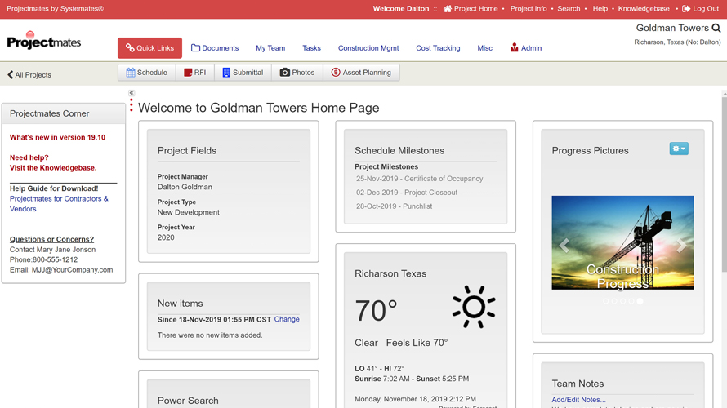Viewport: 727px width, 408px height.
Task: Click the Power Search heading
Action: pyautogui.click(x=188, y=401)
